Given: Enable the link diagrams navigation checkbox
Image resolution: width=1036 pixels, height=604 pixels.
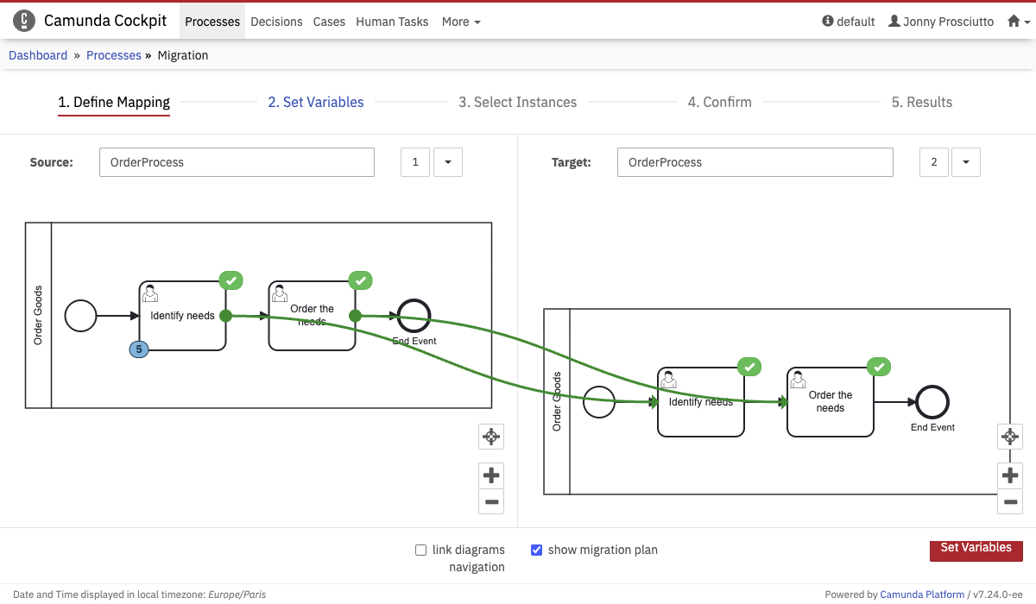Looking at the screenshot, I should coord(421,550).
